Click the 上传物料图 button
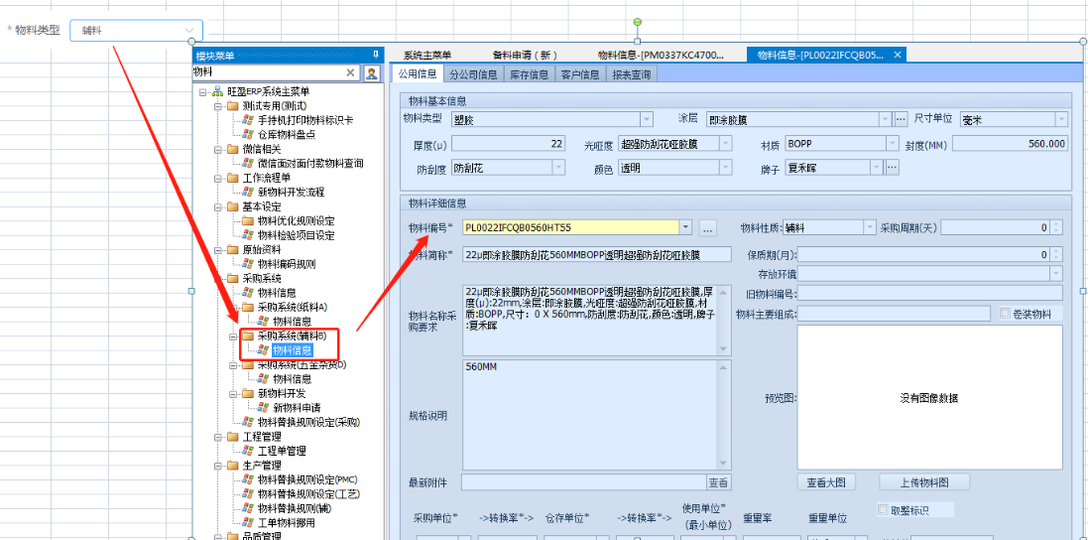Image resolution: width=1088 pixels, height=540 pixels. pyautogui.click(x=924, y=482)
